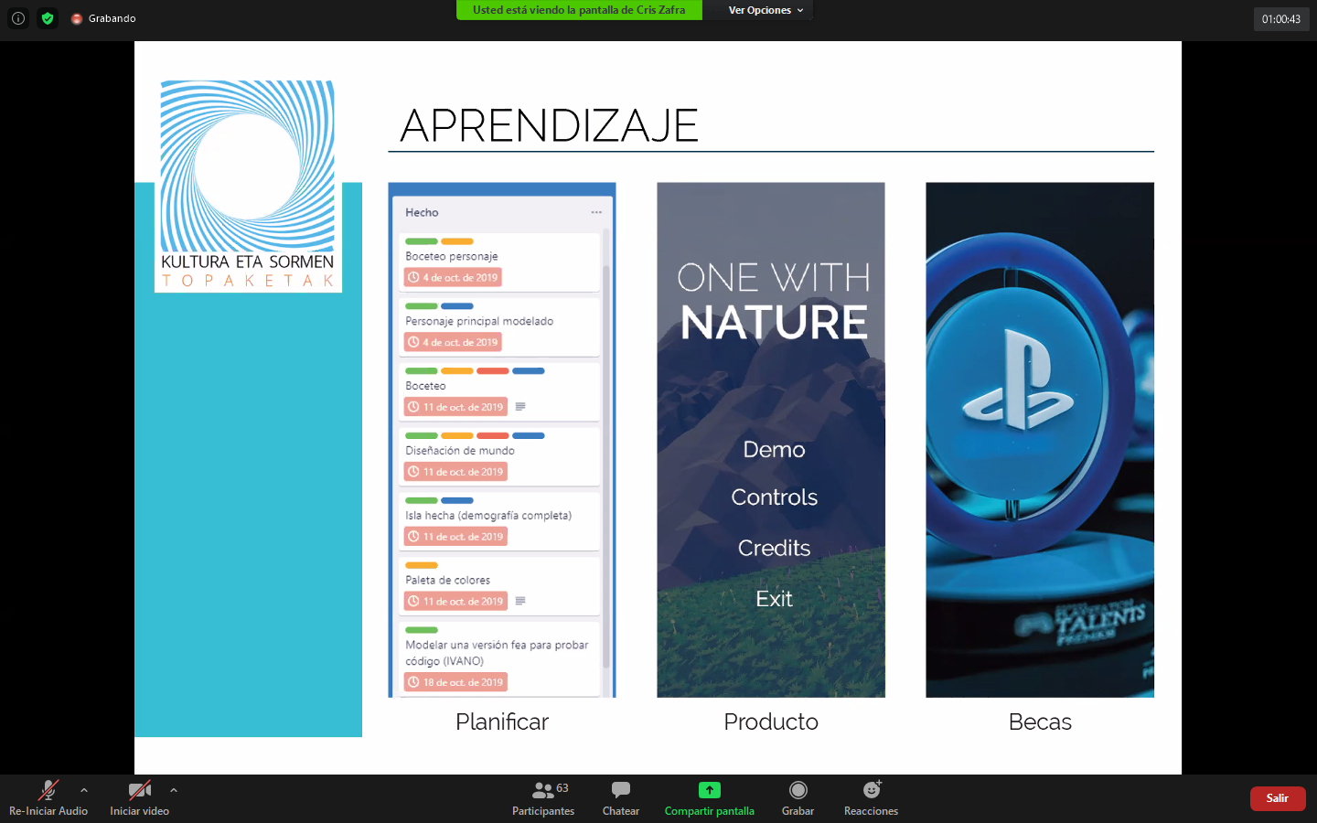Open the Chatear chat panel
Screen dimensions: 1317x823
620,797
